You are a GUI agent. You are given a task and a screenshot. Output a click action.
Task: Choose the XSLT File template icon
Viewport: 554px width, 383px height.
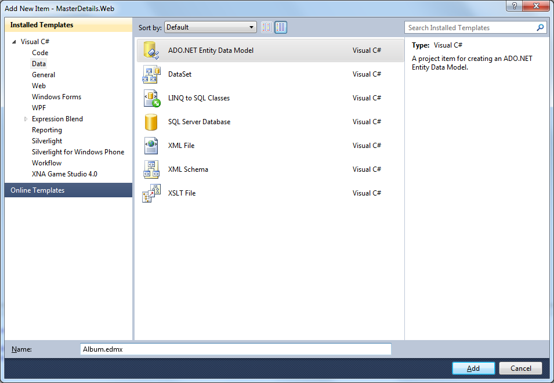151,193
